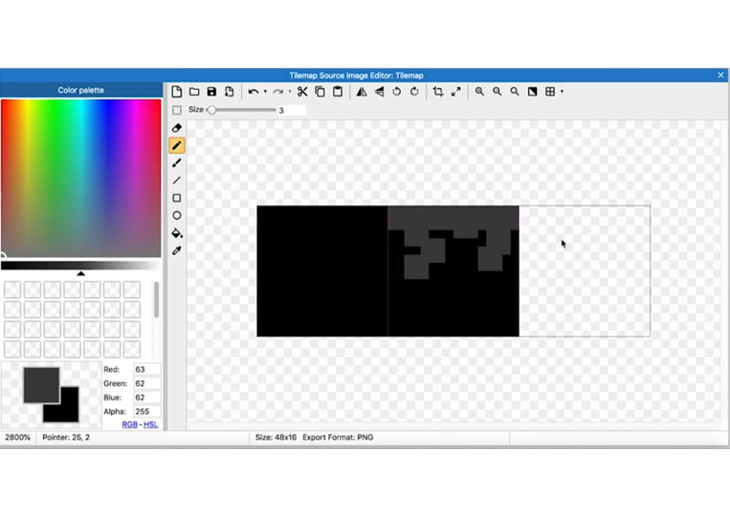Close the Tilemap Source Image Editor

point(720,75)
